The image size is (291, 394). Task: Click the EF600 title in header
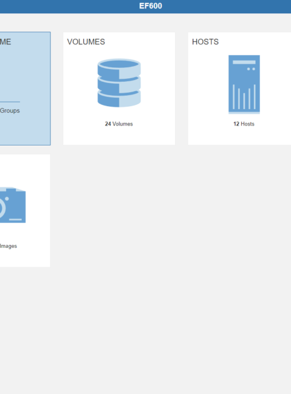coord(150,6)
